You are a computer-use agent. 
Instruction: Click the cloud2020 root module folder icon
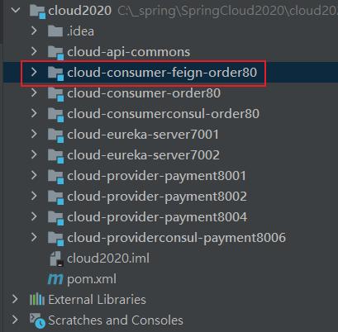tap(37, 11)
